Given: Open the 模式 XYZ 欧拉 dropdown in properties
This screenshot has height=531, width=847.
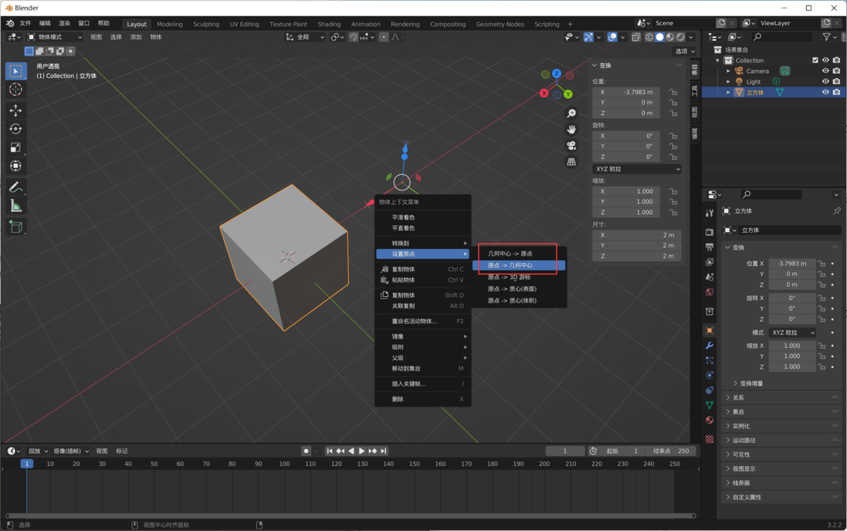Looking at the screenshot, I should [x=792, y=332].
